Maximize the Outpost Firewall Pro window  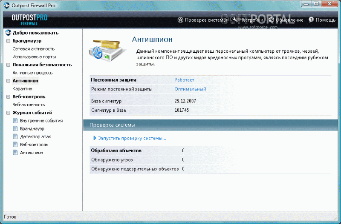(x=316, y=3)
